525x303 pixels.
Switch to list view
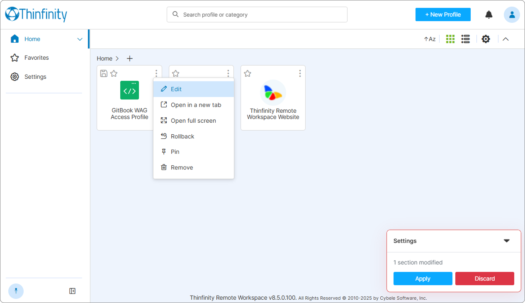[x=466, y=39]
